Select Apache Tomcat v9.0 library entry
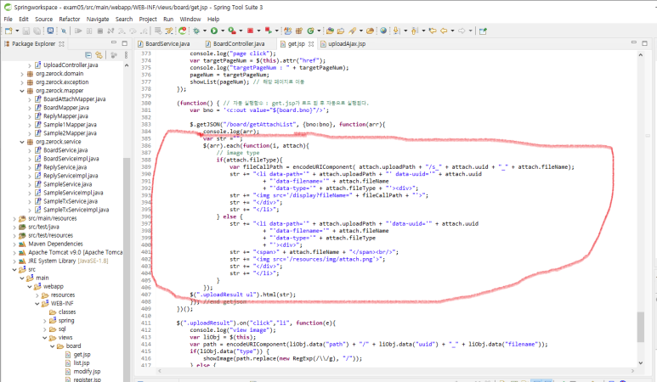This screenshot has height=382, width=657. tap(75, 252)
